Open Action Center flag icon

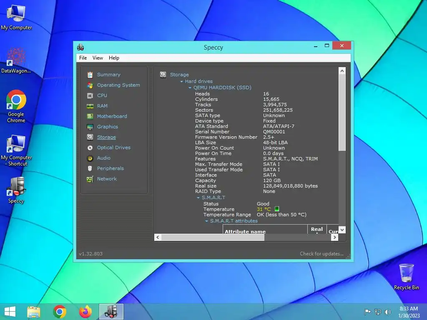tap(368, 312)
